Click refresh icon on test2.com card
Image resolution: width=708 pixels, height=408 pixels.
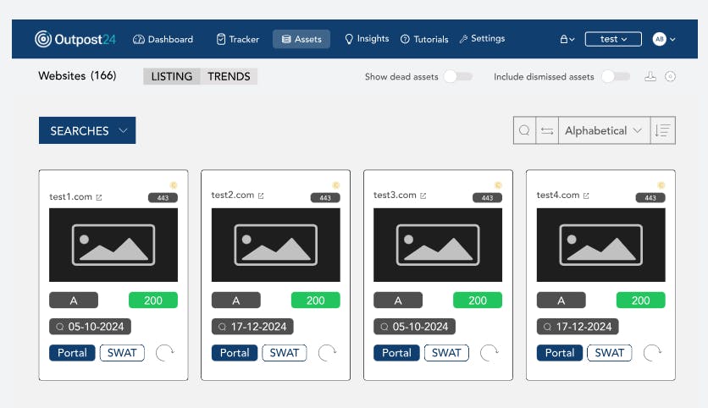pyautogui.click(x=327, y=353)
